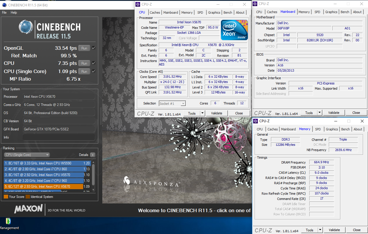The image size is (368, 234).
Task: Click the Level 3 12 MBytes cache value
Action: pyautogui.click(x=218, y=93)
